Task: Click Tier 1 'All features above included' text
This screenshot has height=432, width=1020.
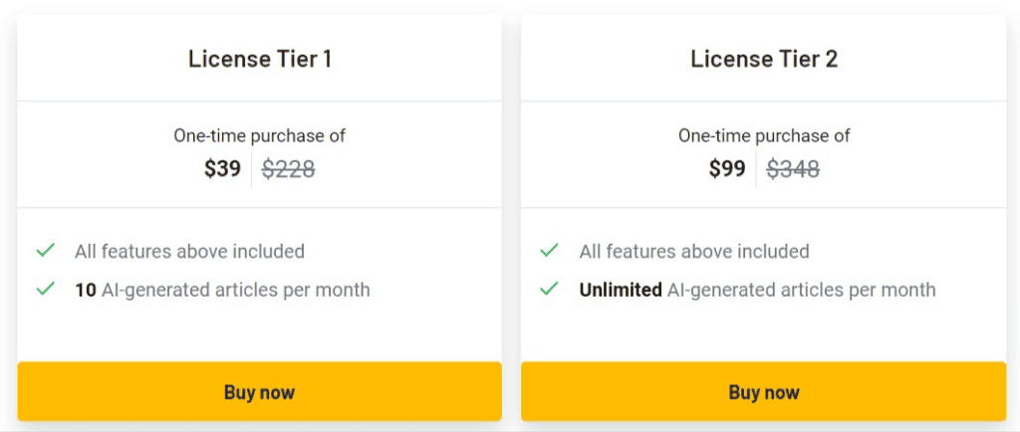Action: 189,251
